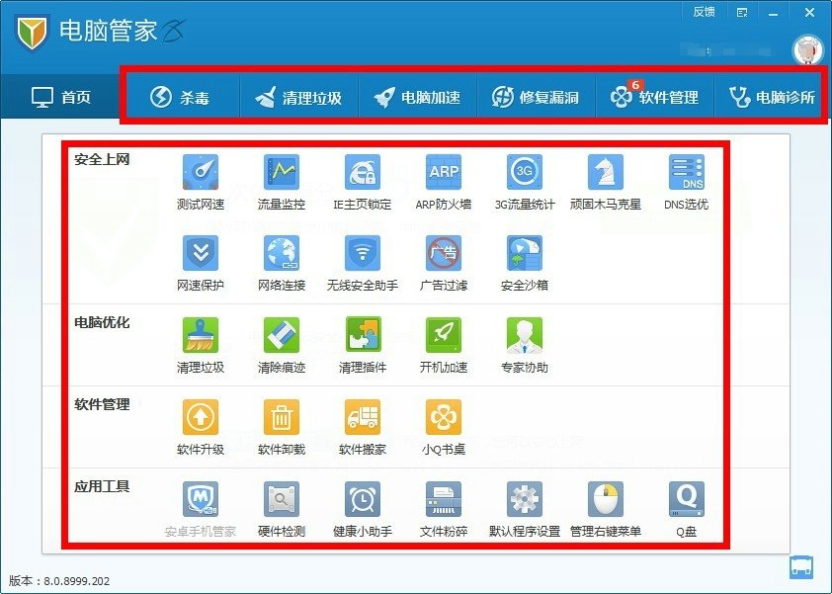The image size is (832, 594).
Task: Open the 广告过滤 ad filter tool
Action: pos(444,257)
